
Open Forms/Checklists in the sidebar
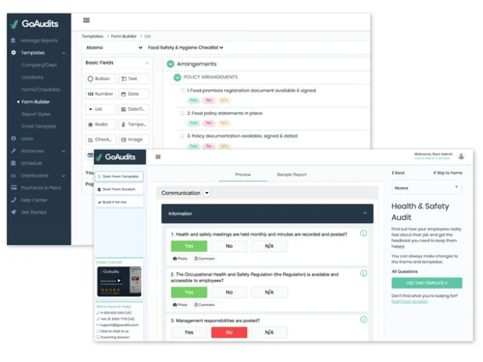[x=41, y=90]
